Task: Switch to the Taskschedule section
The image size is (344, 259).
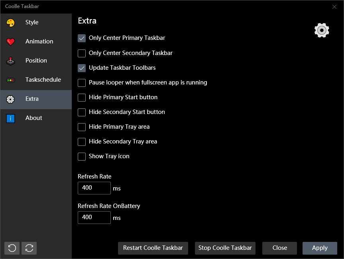Action: (43, 80)
